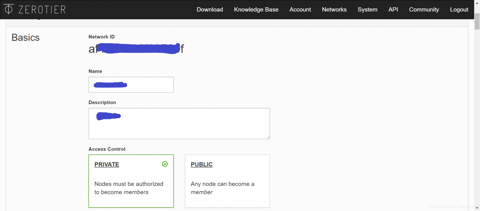Click the 'Nodes must be authorized' text

point(129,188)
